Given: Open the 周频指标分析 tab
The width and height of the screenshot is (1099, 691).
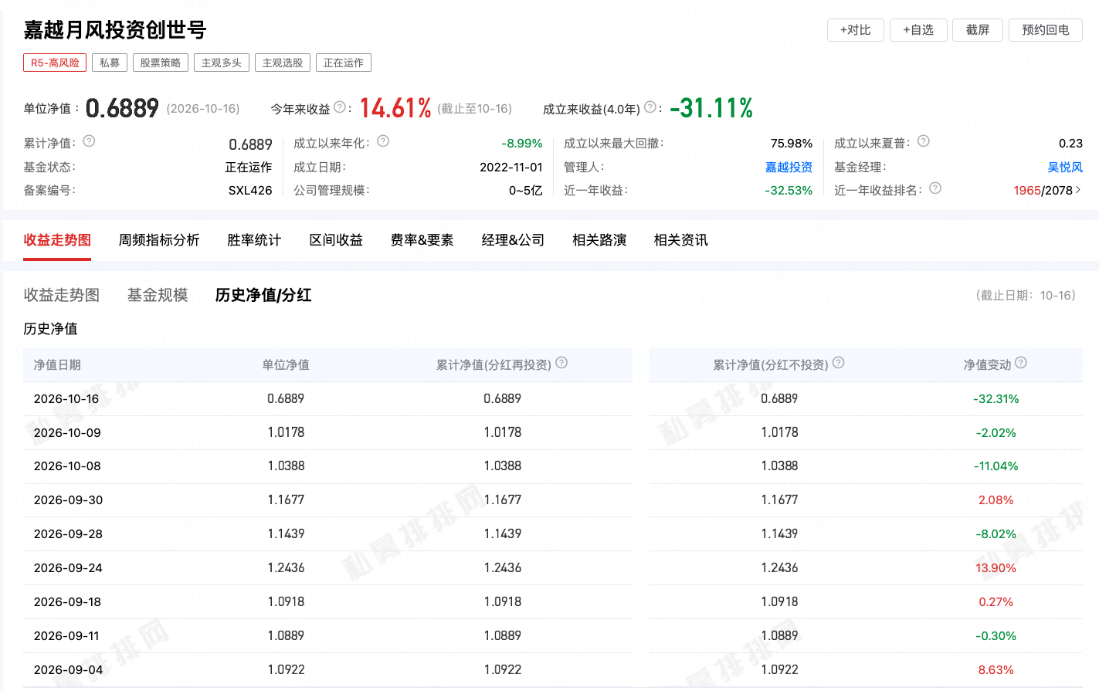Looking at the screenshot, I should coord(159,240).
